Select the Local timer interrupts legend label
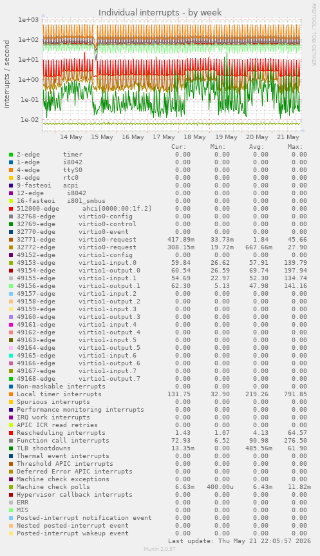320x556 pixels. (x=59, y=394)
